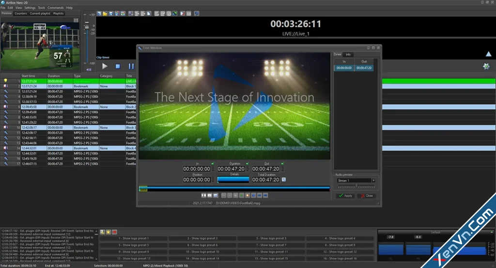Adjust the main volume slider near preview

[87, 26]
